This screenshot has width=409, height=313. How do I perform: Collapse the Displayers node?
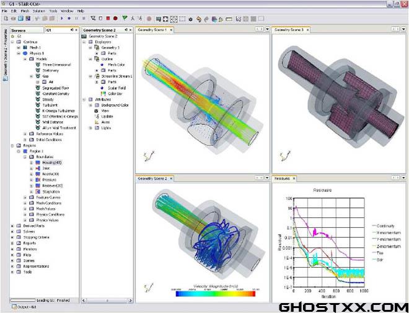click(x=84, y=42)
